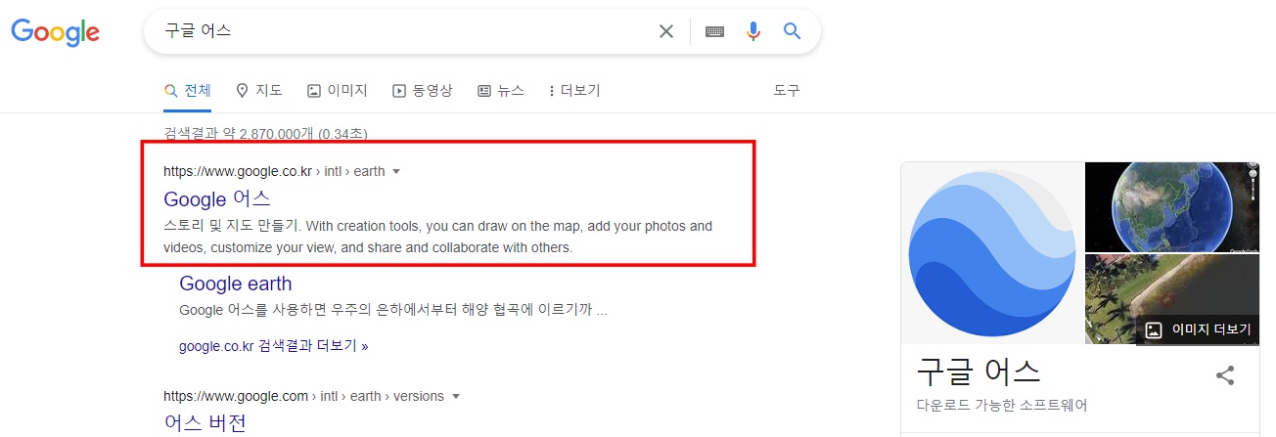Click the https://www.google.com › intl › earth › versions URL
Viewport: 1276px width, 437px height.
click(303, 397)
